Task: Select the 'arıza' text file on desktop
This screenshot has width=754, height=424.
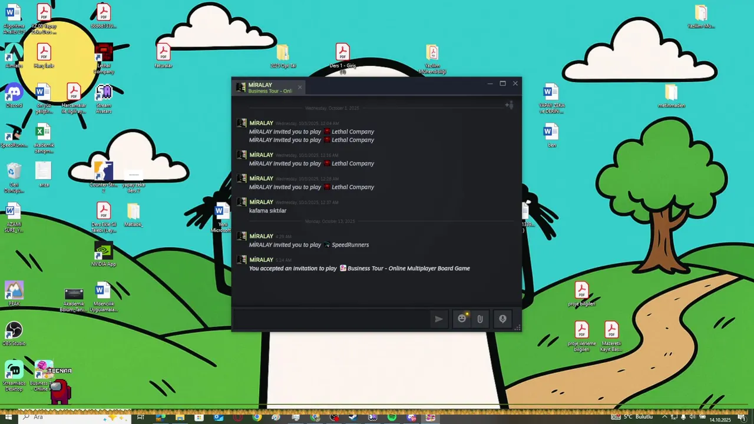Action: click(x=44, y=175)
